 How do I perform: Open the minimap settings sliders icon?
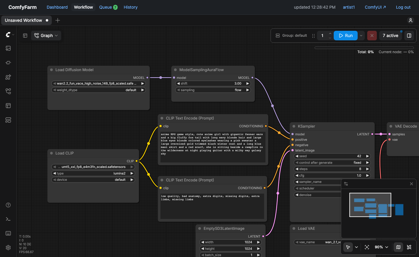tap(346, 184)
